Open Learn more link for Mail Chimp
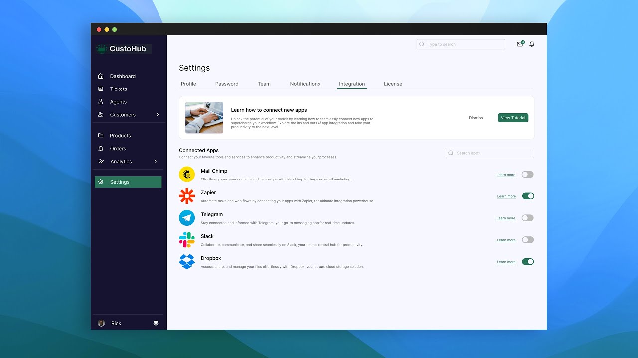This screenshot has height=358, width=638. 506,175
